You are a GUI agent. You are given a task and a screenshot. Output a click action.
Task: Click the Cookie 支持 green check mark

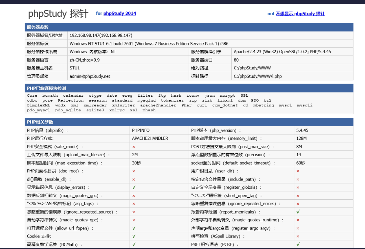[x=134, y=236]
